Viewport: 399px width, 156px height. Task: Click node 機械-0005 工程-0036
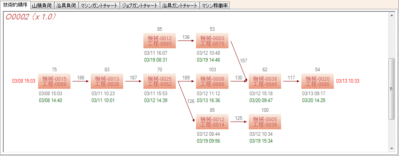tap(265, 122)
